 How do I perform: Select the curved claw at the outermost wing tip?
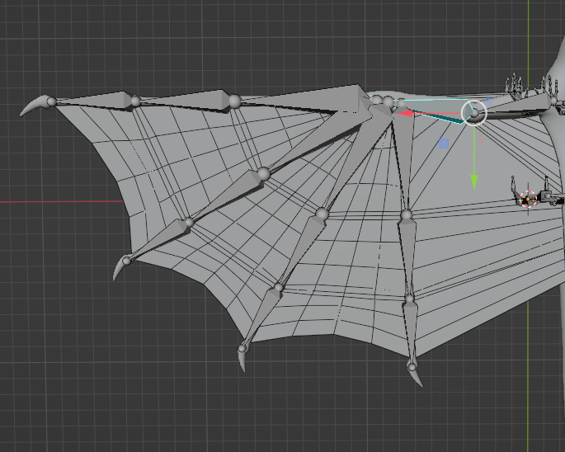33,106
